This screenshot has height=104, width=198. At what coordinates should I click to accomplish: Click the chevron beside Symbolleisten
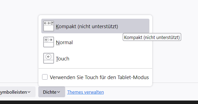29,92
